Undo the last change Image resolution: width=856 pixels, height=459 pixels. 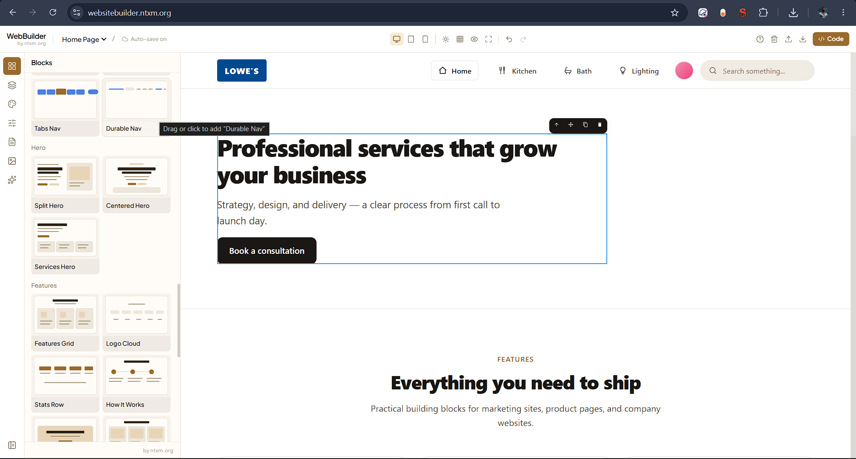pos(509,39)
